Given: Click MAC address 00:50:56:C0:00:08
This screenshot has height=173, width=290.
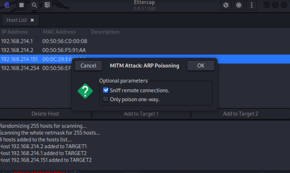Looking at the screenshot, I should 65,41.
